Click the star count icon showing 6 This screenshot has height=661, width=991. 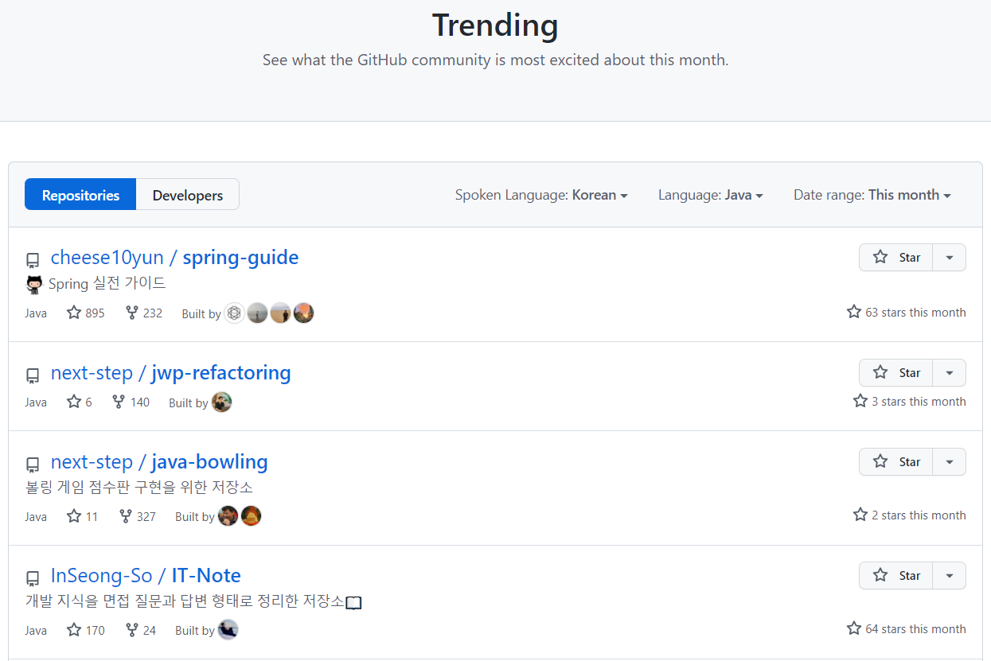(x=74, y=402)
